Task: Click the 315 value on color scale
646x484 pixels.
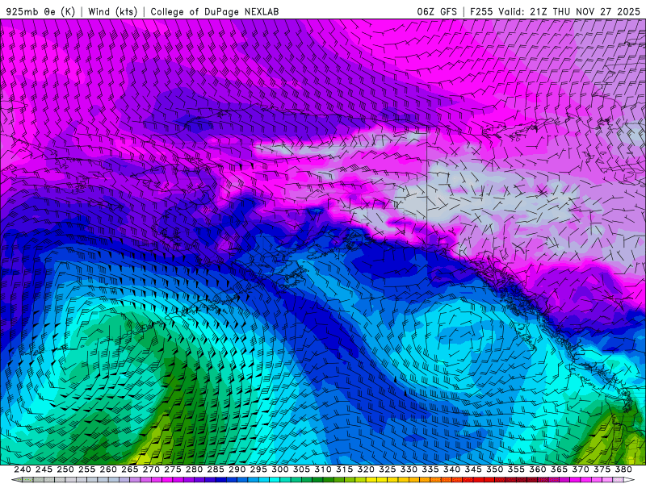Action: pos(345,469)
